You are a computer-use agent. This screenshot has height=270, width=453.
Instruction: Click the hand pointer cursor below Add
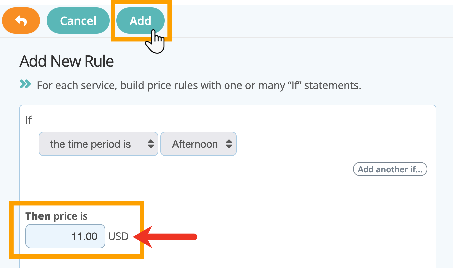click(155, 41)
